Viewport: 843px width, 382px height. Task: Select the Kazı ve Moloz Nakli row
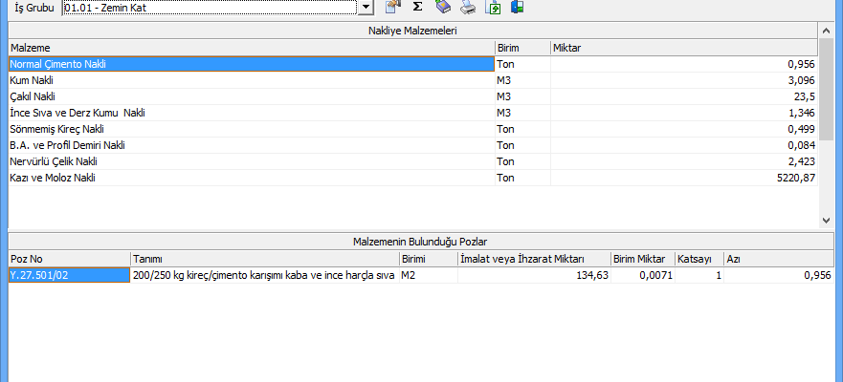coord(251,178)
